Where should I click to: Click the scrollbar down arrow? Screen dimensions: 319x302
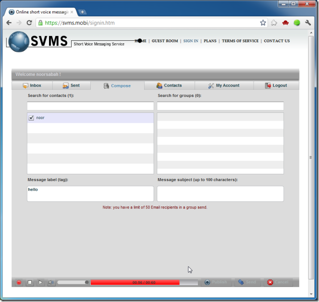(311, 294)
